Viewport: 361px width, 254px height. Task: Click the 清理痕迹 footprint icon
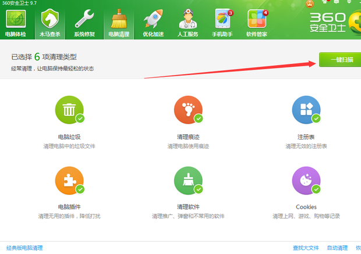pos(188,110)
